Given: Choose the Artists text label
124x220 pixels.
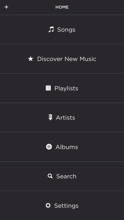Looking at the screenshot, I should 65,118.
